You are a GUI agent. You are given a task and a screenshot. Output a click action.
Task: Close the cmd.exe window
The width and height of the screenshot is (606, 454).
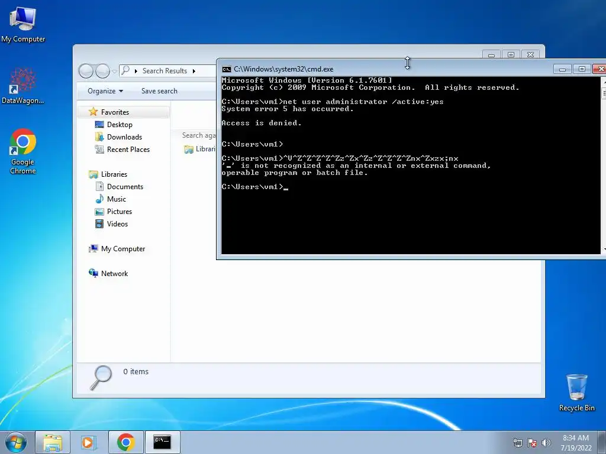click(599, 69)
